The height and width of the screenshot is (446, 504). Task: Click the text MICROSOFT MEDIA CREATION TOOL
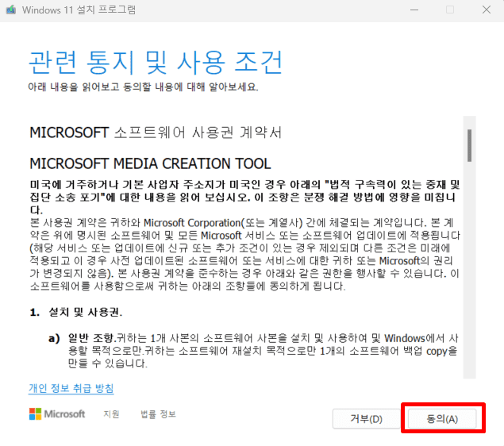click(x=150, y=163)
